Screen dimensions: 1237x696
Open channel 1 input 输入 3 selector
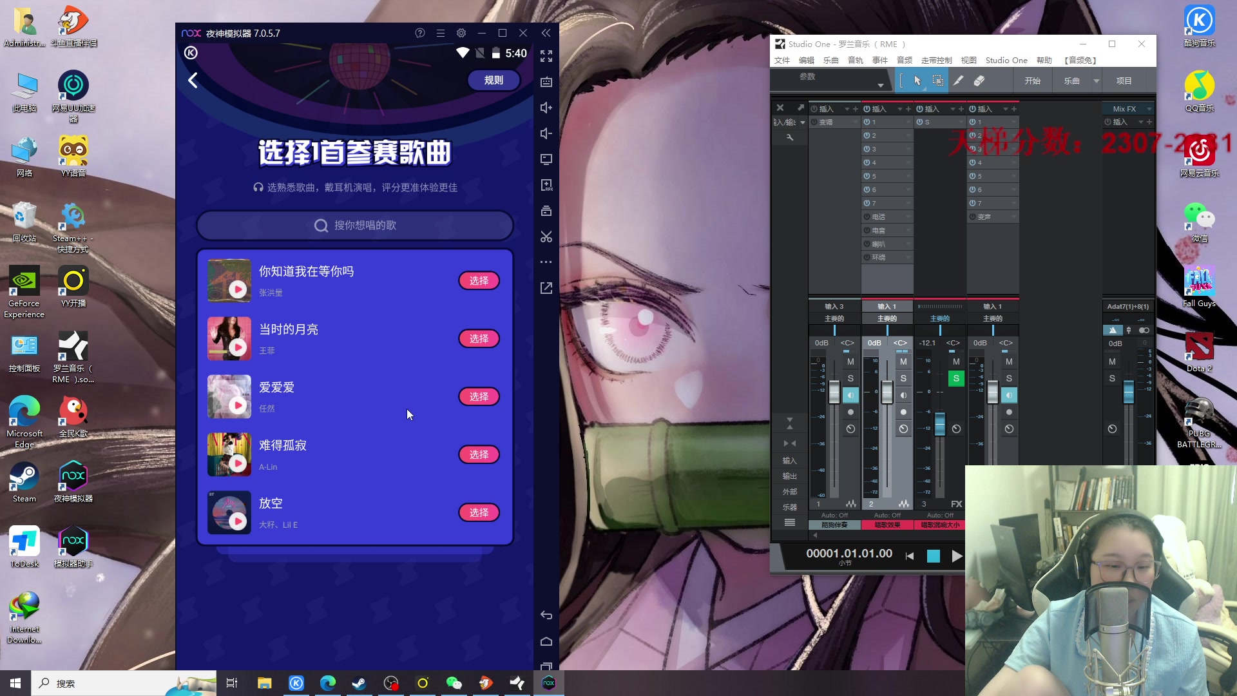point(834,306)
